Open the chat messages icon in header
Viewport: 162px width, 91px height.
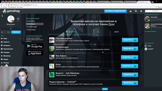pos(136,11)
